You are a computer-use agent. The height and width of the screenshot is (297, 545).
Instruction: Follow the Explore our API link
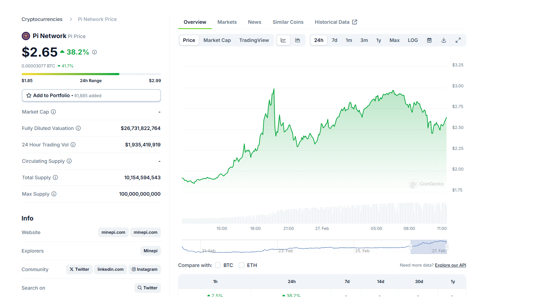point(450,265)
